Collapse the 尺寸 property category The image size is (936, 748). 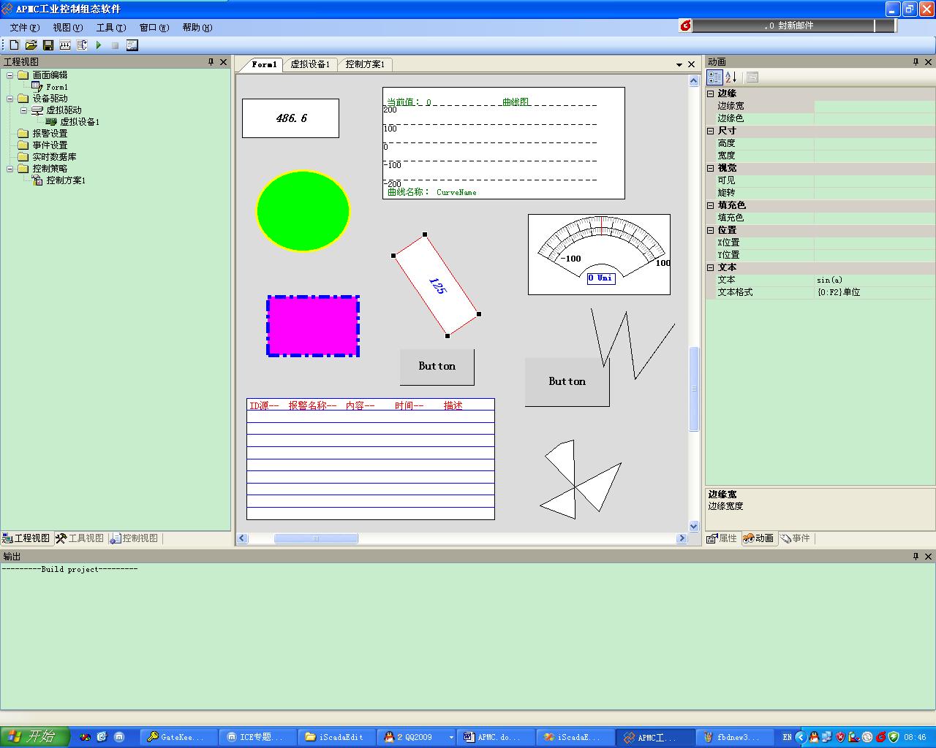pyautogui.click(x=710, y=131)
